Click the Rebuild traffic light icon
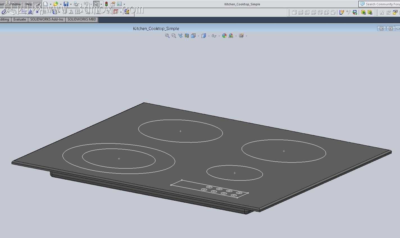Screen dimensions: 400x238 click(x=106, y=4)
